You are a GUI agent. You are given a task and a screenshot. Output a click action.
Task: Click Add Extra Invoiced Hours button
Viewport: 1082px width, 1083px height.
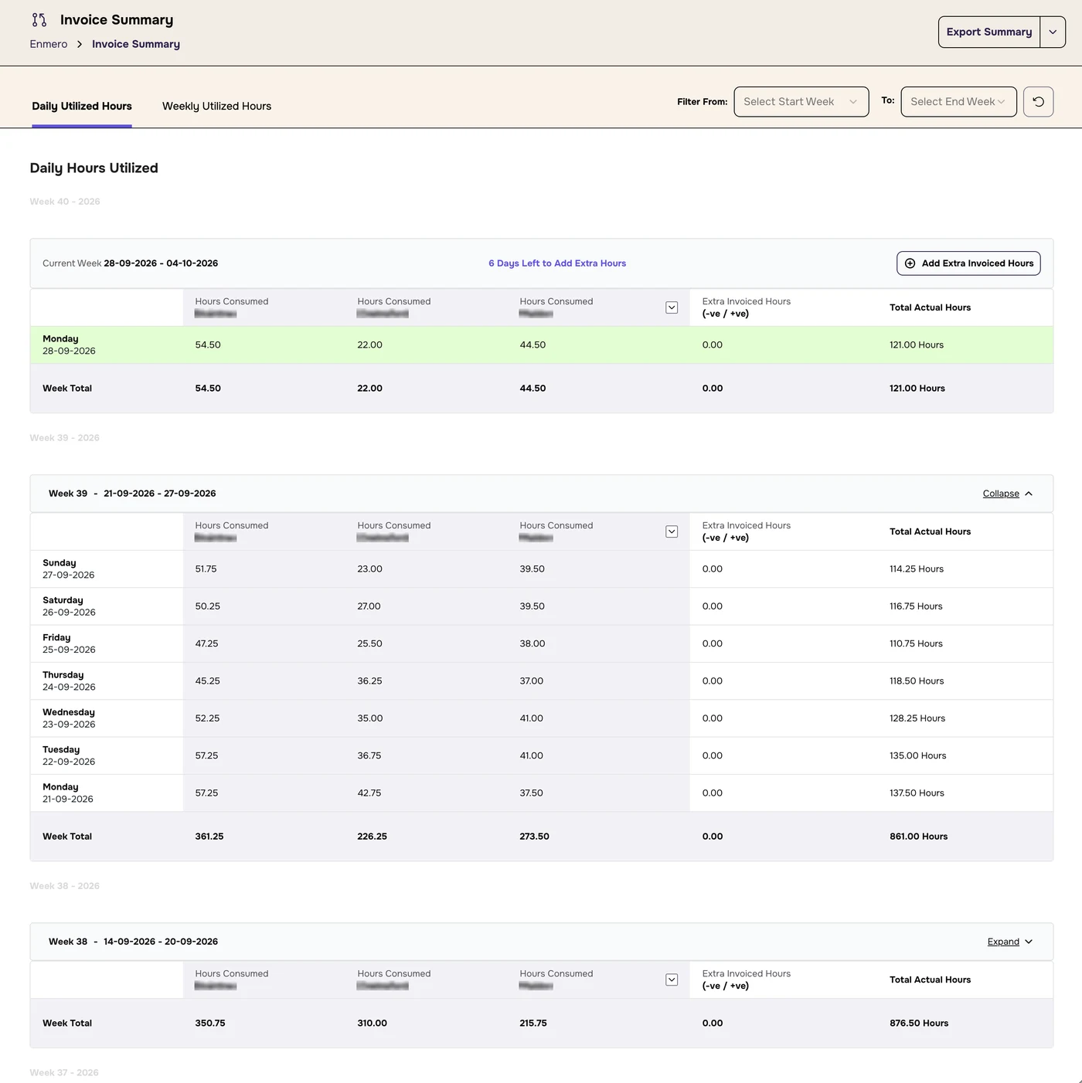point(968,263)
